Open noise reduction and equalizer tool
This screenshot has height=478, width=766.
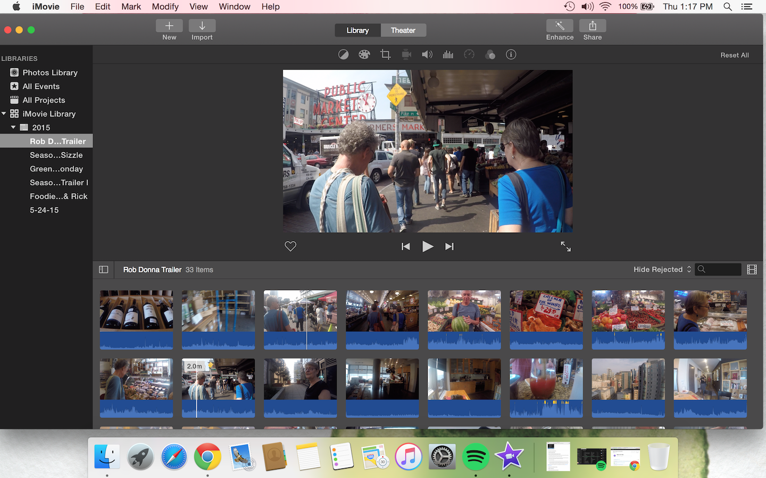448,55
